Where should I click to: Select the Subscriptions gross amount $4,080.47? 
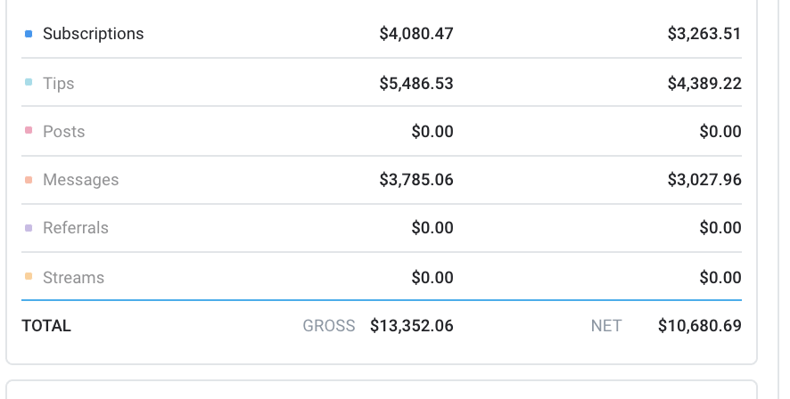coord(416,35)
